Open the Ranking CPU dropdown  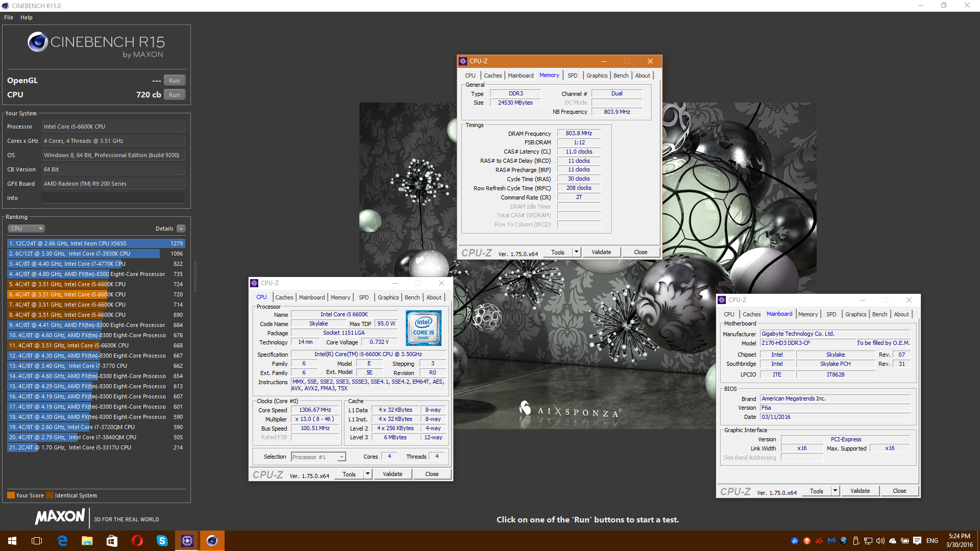tap(27, 229)
